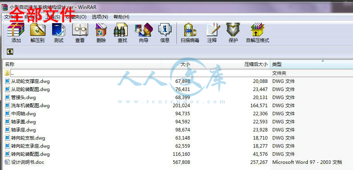Image resolution: width=353 pixels, height=170 pixels.
Task: Go up one folder level arrow
Action: 10,52
